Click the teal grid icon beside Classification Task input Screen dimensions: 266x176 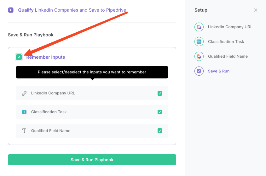pyautogui.click(x=24, y=112)
